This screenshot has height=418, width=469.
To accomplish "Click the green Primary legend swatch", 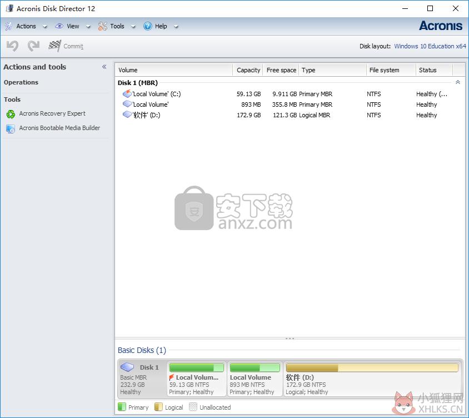I will 122,407.
